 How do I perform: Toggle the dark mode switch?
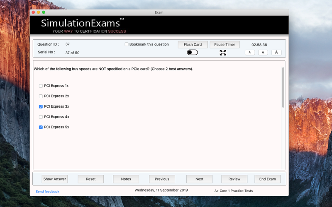192,53
